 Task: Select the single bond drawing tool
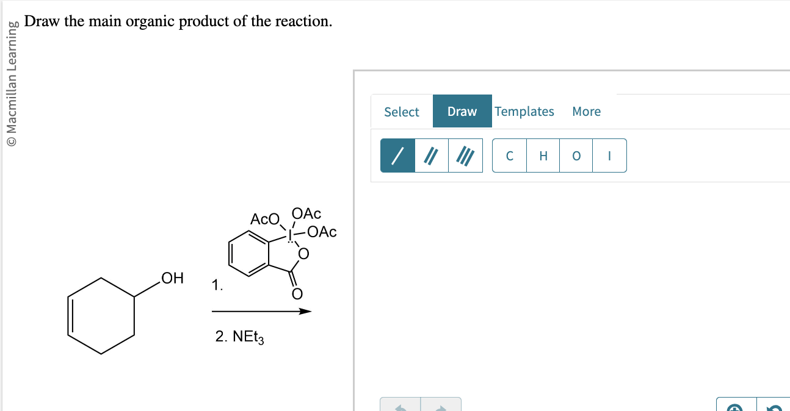click(397, 155)
